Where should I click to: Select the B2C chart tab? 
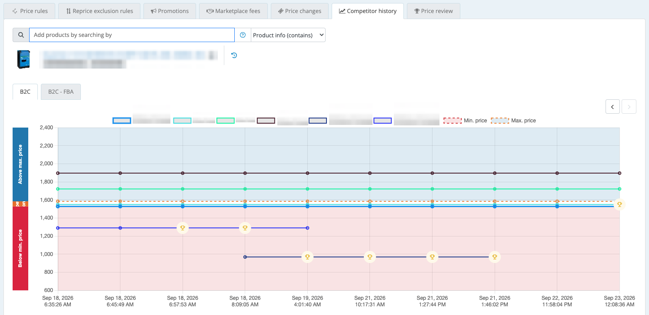click(25, 92)
